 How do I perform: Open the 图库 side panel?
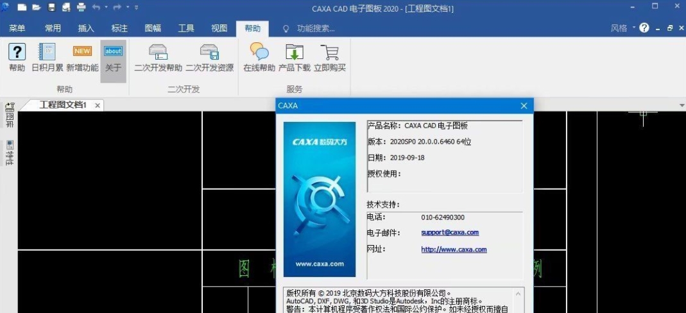pos(9,115)
